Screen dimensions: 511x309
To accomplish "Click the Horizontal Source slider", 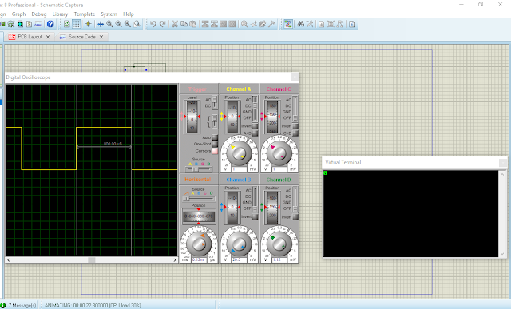I will point(199,199).
